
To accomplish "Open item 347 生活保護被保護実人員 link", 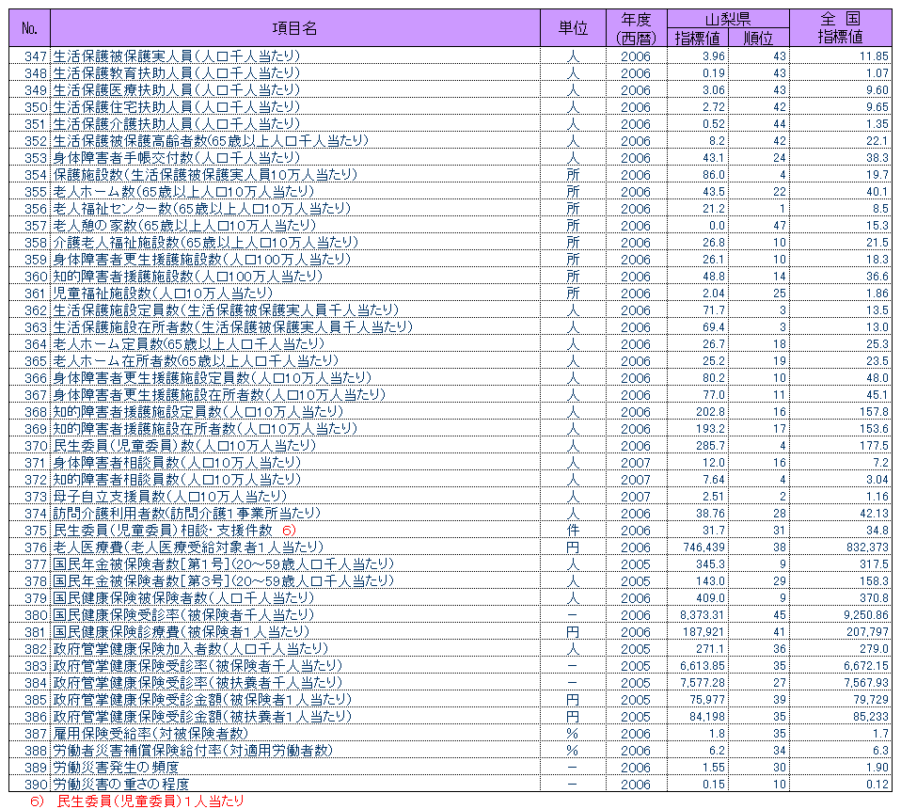I will [x=177, y=56].
